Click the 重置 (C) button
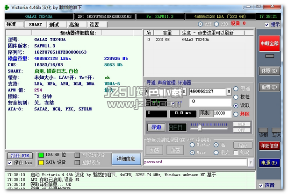 (269, 87)
